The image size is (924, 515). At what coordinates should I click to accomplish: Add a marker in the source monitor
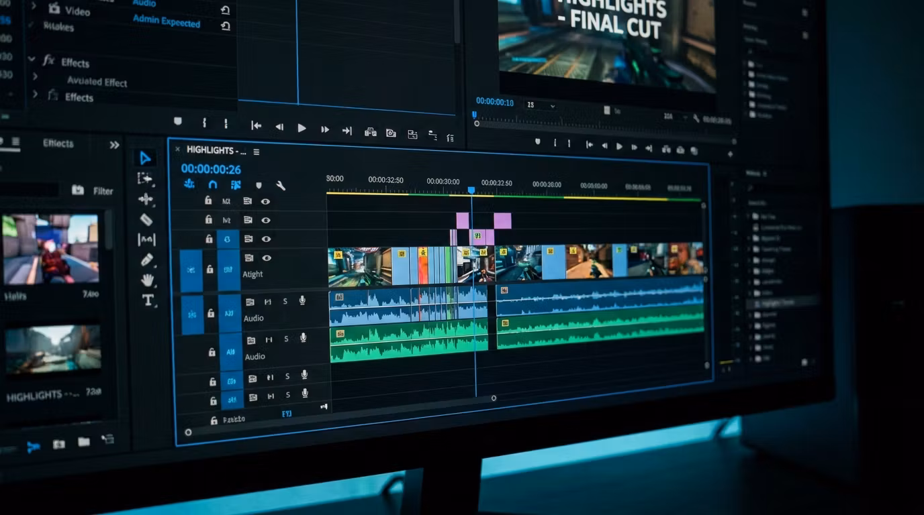(177, 121)
